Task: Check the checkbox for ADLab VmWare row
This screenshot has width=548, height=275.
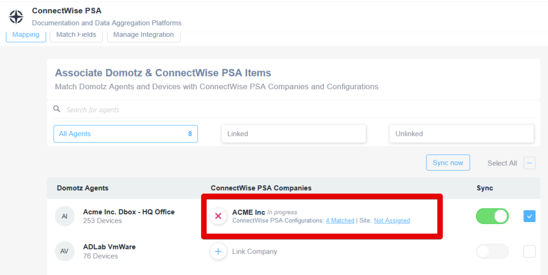Action: tap(529, 252)
